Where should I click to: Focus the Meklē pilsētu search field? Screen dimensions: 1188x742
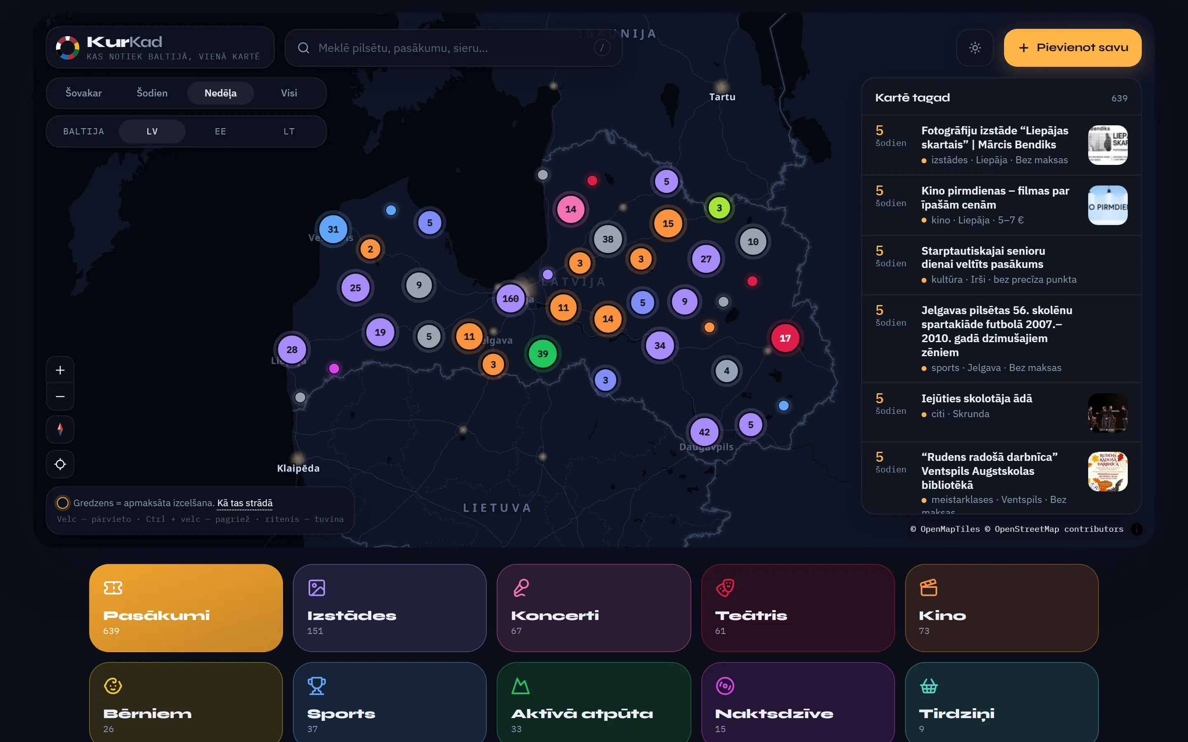pos(453,47)
